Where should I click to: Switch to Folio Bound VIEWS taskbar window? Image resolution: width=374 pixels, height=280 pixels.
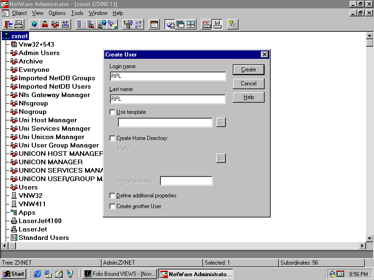[x=120, y=274]
